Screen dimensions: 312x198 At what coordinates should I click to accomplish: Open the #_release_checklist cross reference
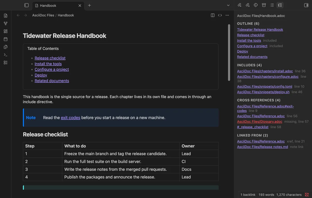[x=253, y=127]
